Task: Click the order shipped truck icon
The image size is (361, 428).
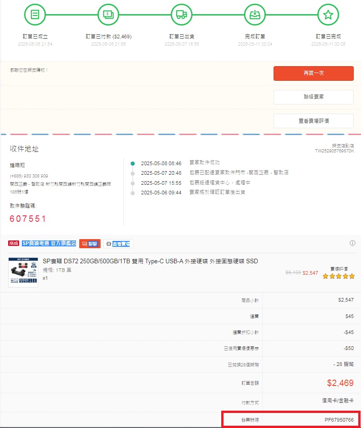Action: click(x=182, y=15)
